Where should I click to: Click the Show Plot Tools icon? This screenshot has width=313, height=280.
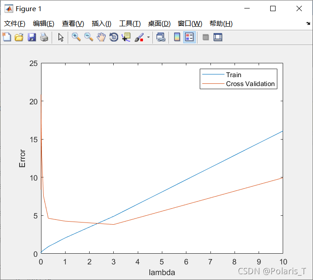pyautogui.click(x=218, y=37)
